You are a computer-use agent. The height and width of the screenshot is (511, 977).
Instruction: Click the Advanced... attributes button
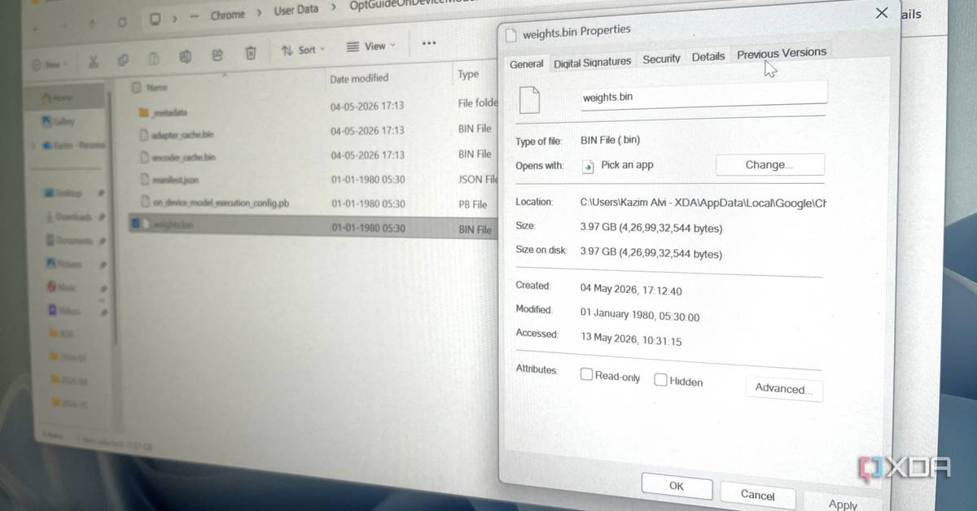point(783,389)
